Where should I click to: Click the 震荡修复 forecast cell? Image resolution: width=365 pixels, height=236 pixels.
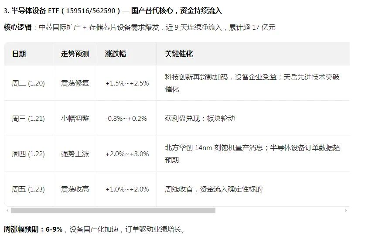(75, 83)
